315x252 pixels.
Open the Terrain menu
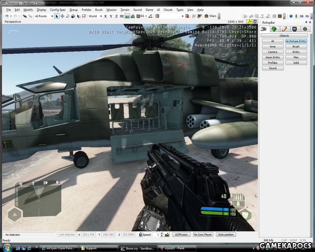[125, 10]
